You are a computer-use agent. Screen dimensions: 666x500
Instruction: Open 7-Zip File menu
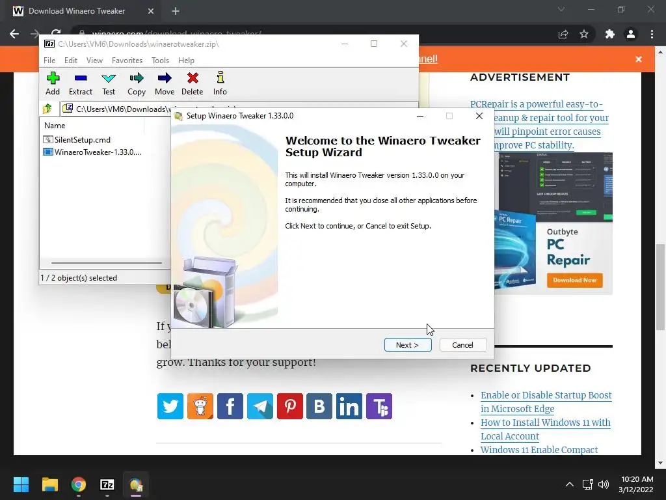coord(49,61)
